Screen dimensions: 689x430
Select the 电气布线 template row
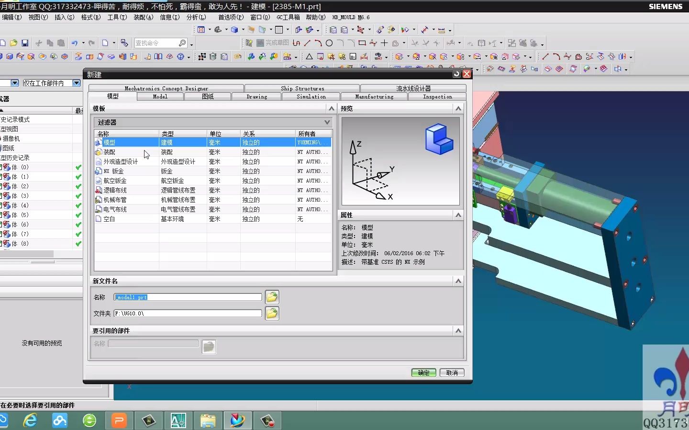pyautogui.click(x=212, y=209)
